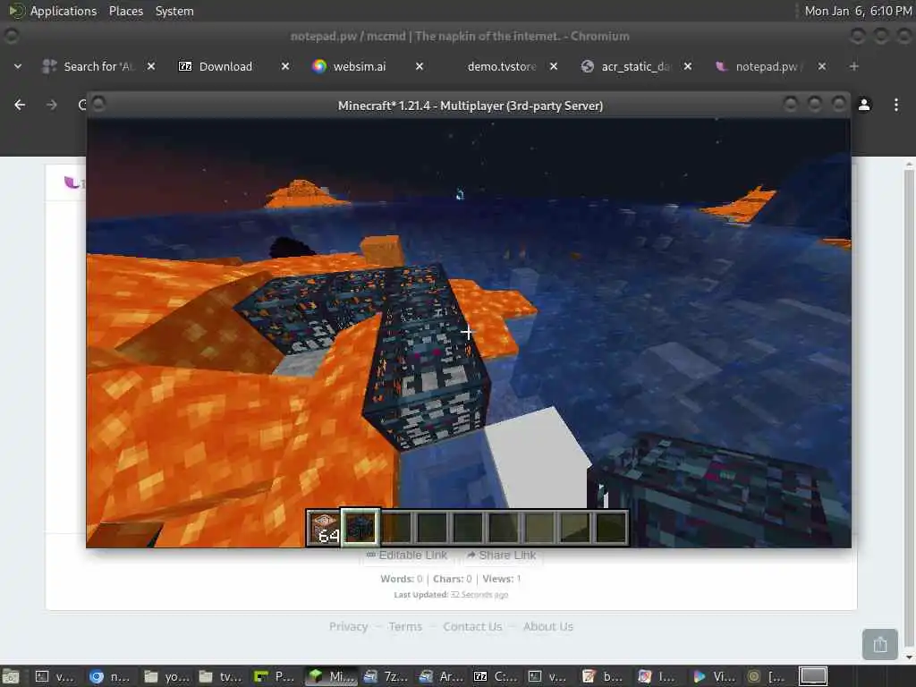Click the Chromium window menu button in titlebar
This screenshot has height=687, width=916.
point(11,36)
